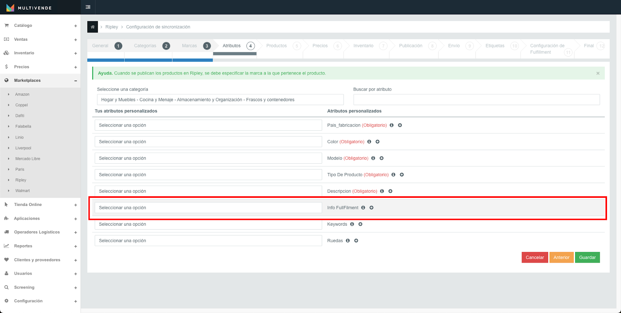Show info for Tipo De Producto
The height and width of the screenshot is (313, 621).
(393, 175)
